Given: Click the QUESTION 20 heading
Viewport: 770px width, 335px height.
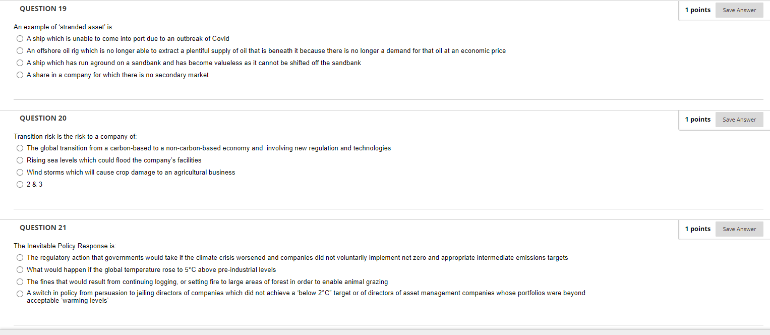Looking at the screenshot, I should pyautogui.click(x=43, y=118).
